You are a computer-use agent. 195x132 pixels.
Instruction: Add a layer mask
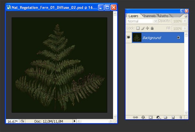click(x=150, y=117)
